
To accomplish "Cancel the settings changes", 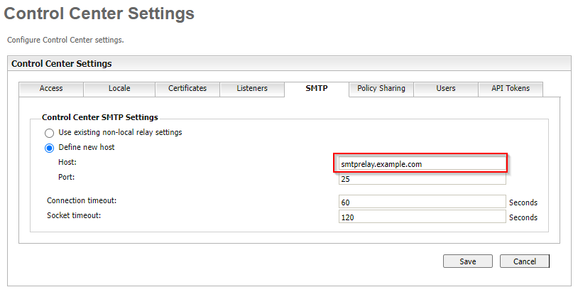I will (x=524, y=261).
